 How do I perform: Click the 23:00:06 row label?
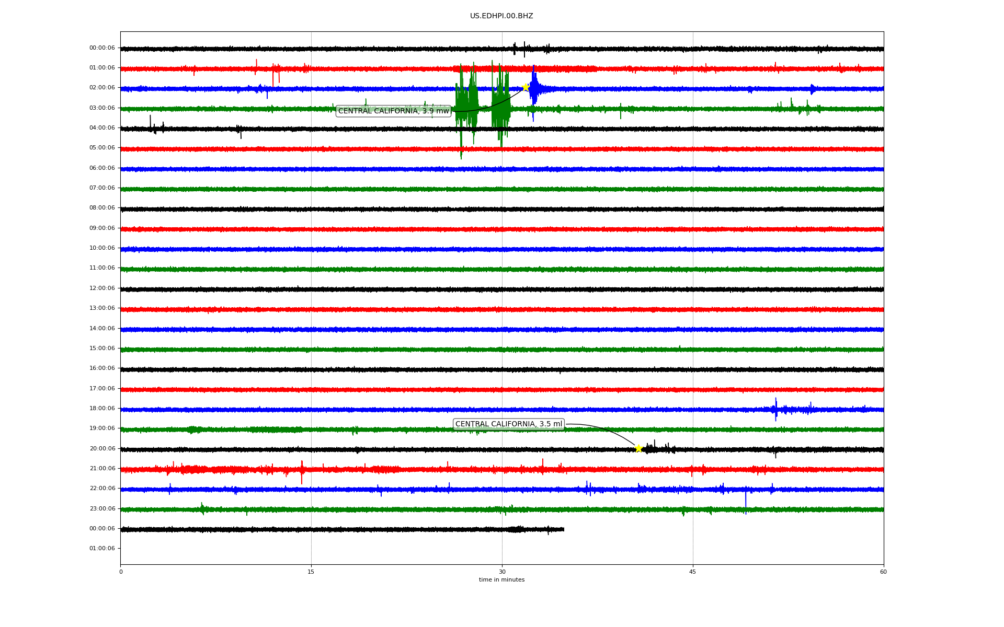(x=102, y=508)
